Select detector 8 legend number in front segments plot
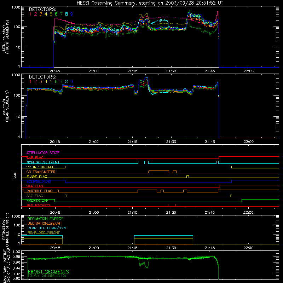 (x=67, y=14)
